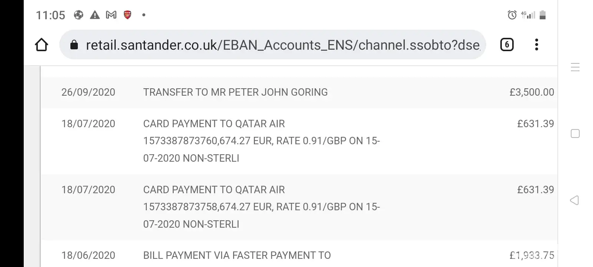593x267 pixels.
Task: Tap the santander.co.uk address bar URL
Action: point(282,45)
